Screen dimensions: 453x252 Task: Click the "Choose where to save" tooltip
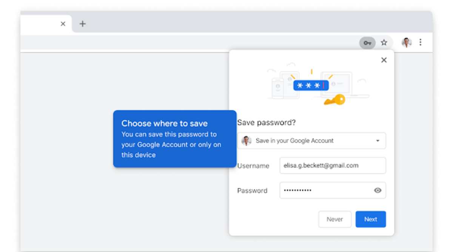point(175,139)
